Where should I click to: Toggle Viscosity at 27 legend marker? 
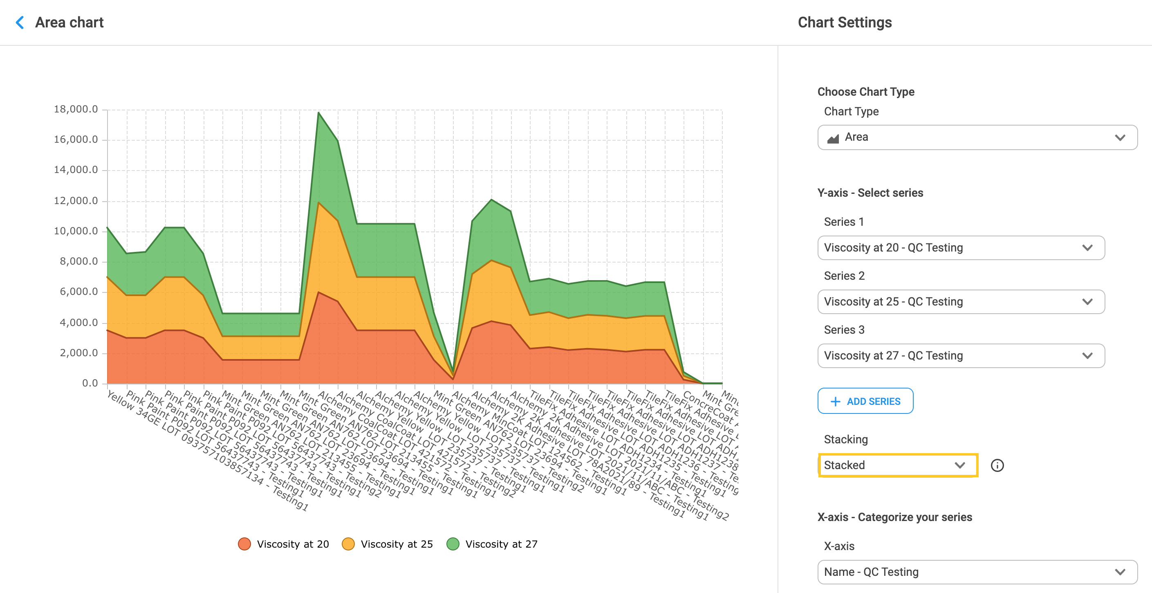pyautogui.click(x=453, y=544)
